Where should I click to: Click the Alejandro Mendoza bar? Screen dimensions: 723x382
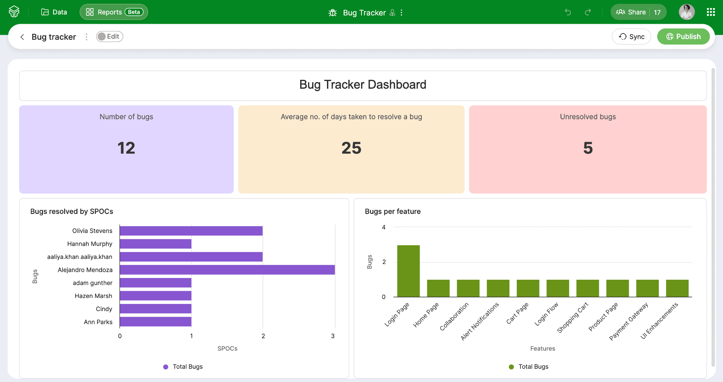point(228,270)
